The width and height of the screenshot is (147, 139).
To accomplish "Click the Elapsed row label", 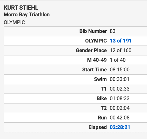I will (98, 127).
